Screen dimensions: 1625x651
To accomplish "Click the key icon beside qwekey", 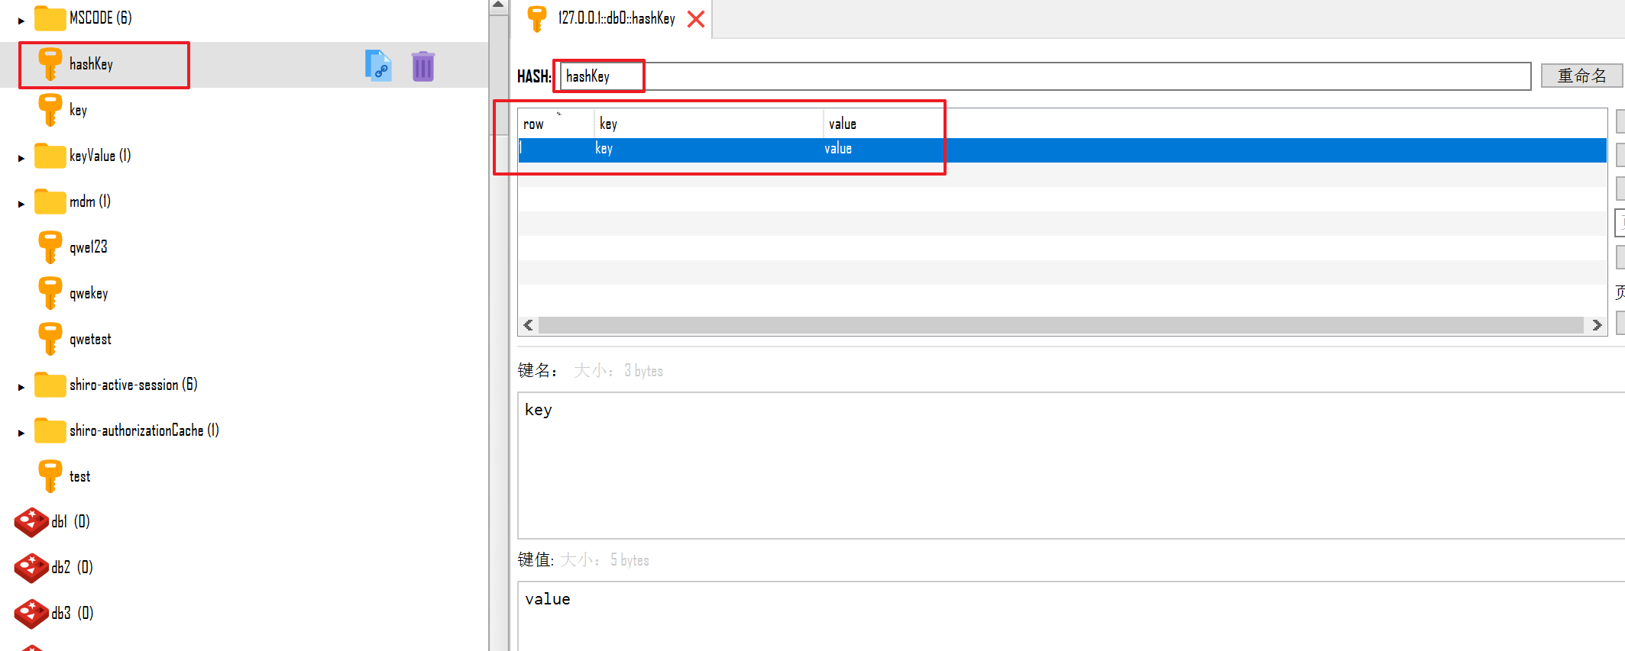I will (x=50, y=293).
